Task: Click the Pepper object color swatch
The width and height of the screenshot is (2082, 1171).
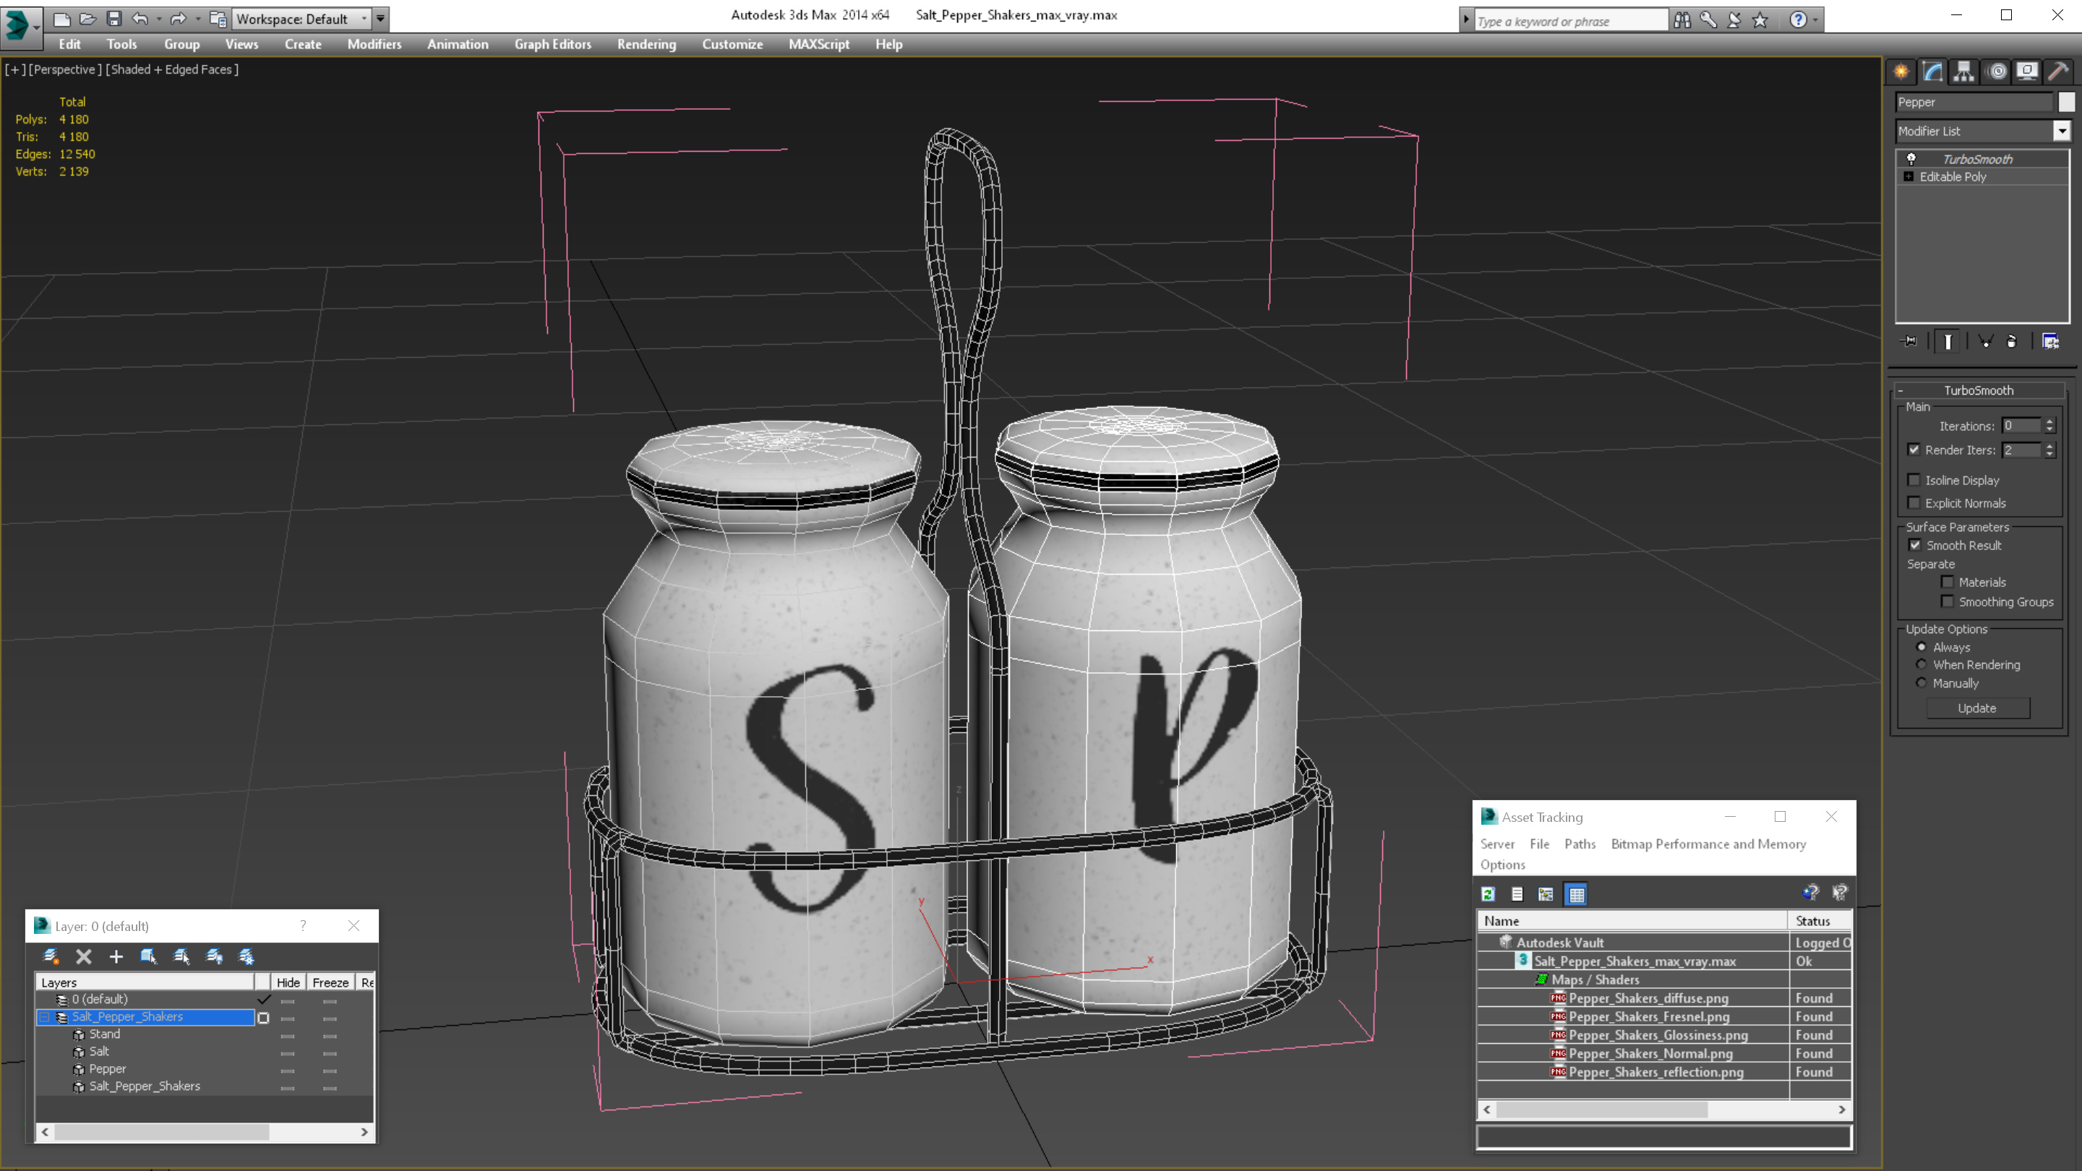Action: tap(2067, 102)
